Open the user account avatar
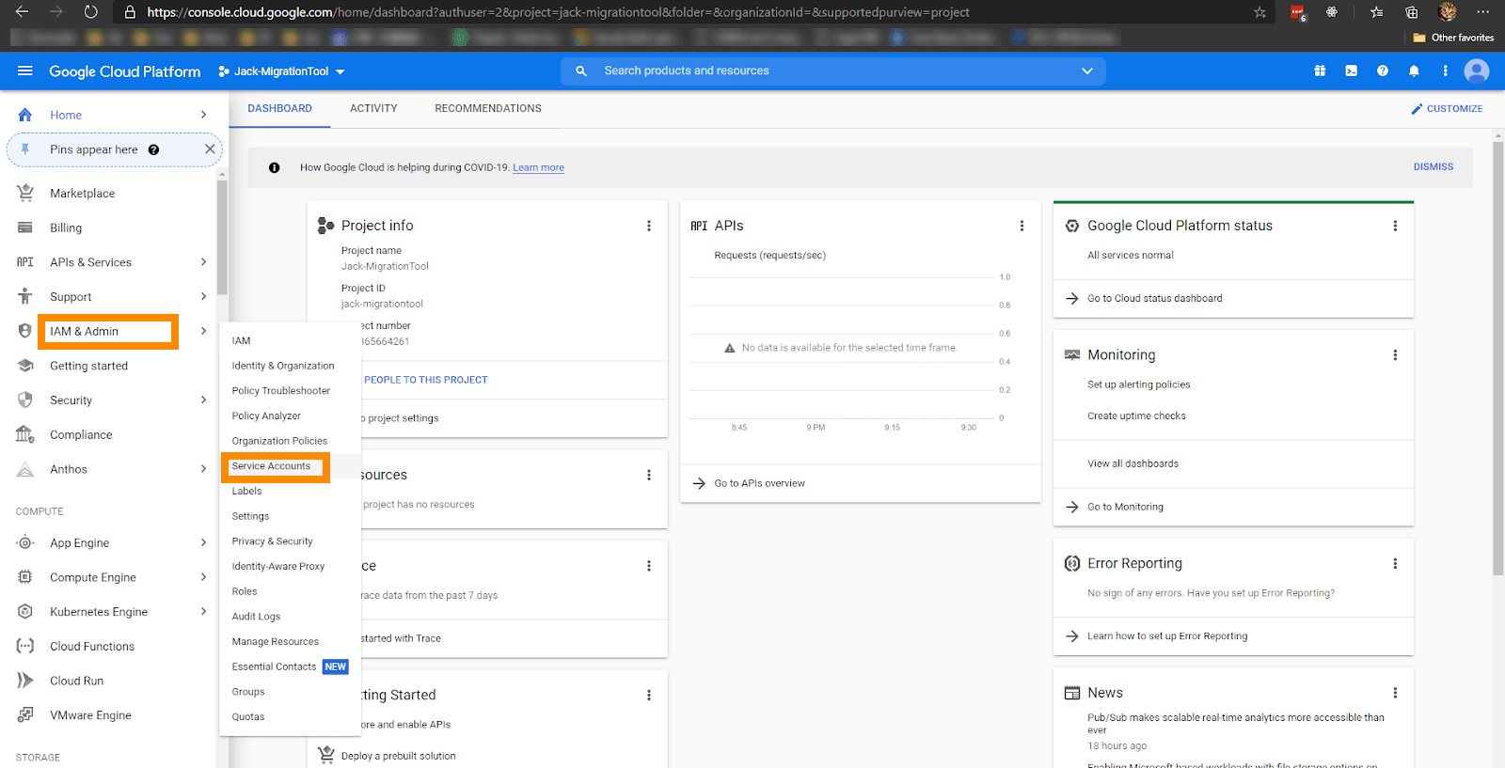Viewport: 1505px width, 768px height. [x=1477, y=71]
